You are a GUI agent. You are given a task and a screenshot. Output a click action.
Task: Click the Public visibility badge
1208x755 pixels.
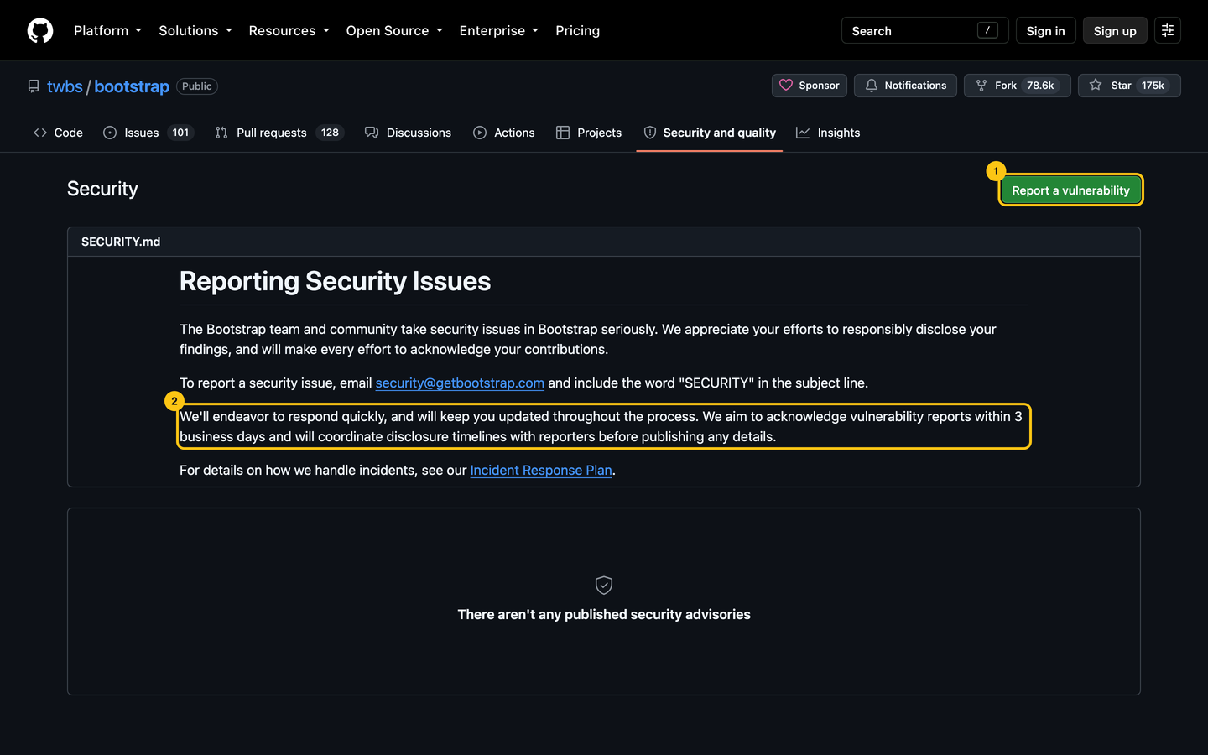pyautogui.click(x=197, y=86)
